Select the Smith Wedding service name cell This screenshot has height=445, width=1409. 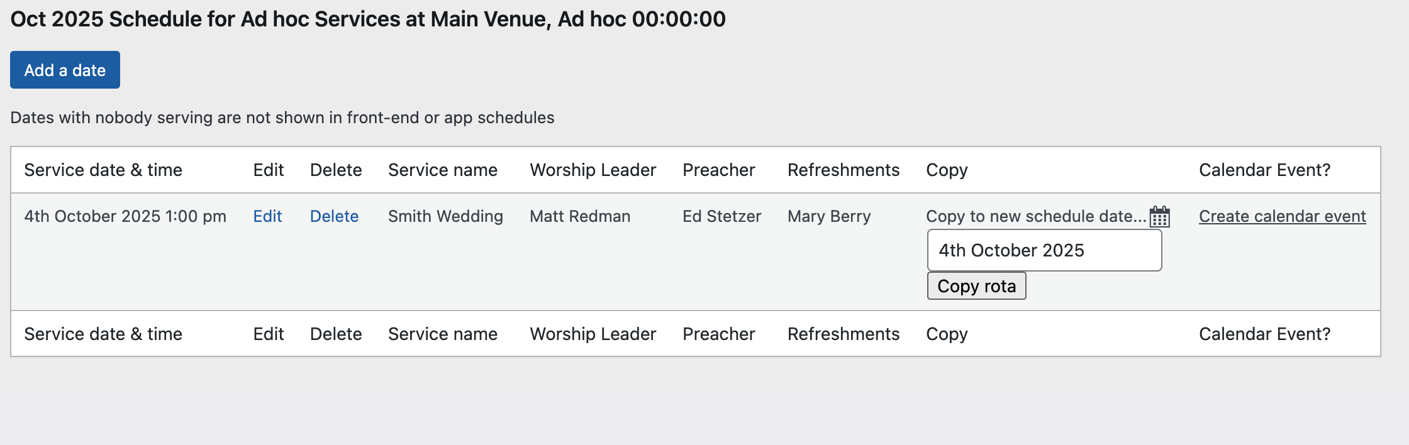click(445, 216)
